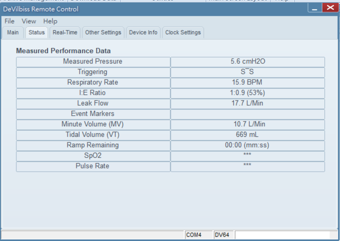Switch to the Real-Time tab

click(65, 33)
